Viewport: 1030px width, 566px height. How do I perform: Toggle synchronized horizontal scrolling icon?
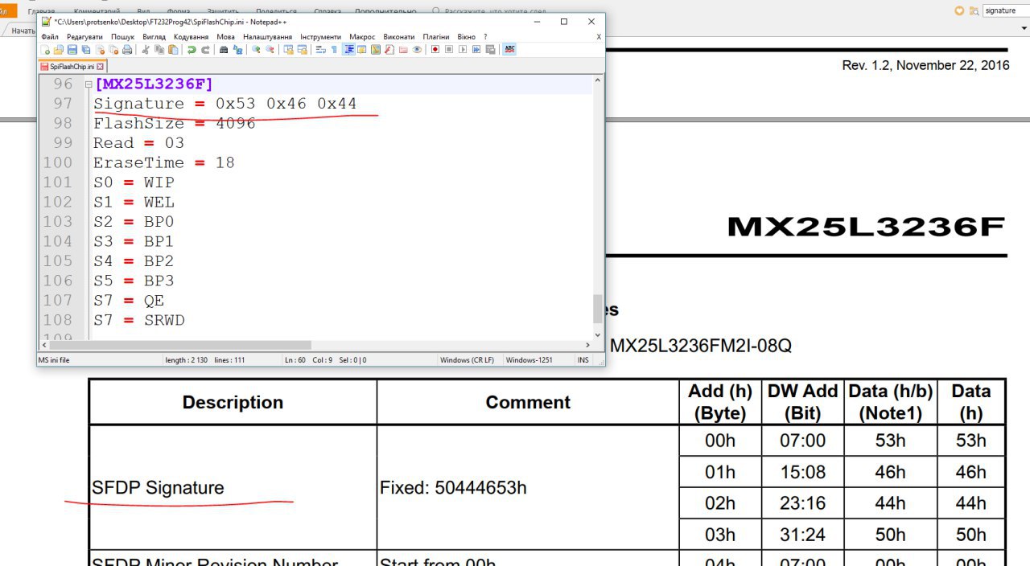(303, 50)
